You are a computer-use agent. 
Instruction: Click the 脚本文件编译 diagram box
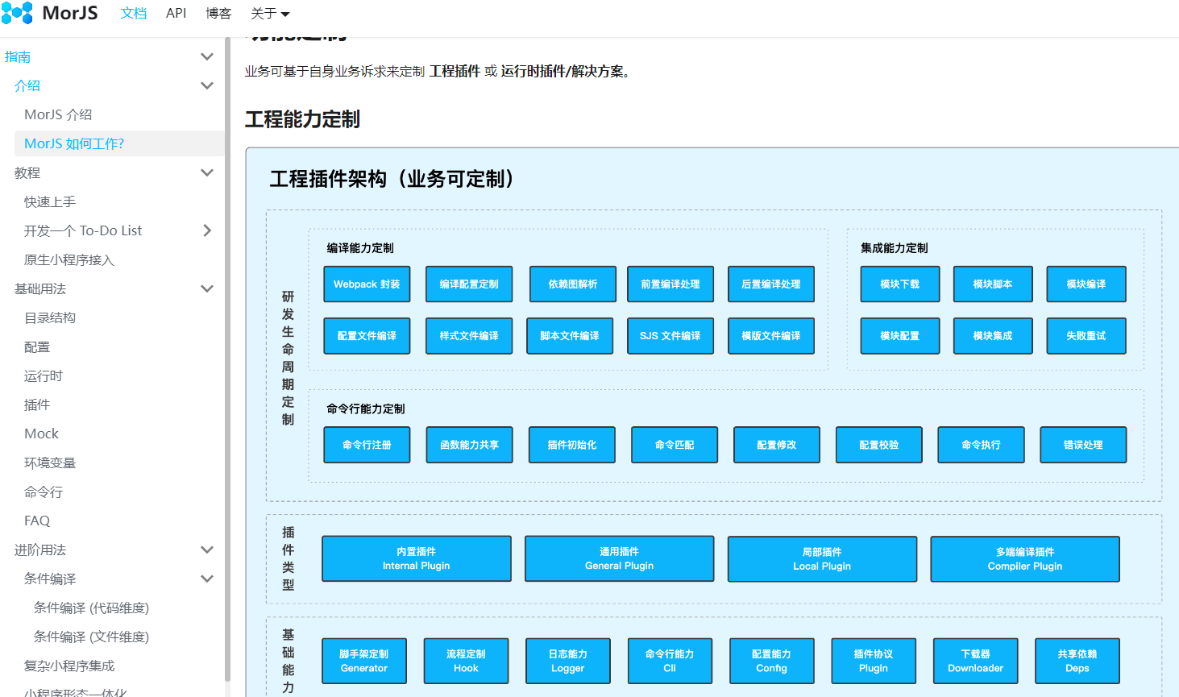click(570, 336)
